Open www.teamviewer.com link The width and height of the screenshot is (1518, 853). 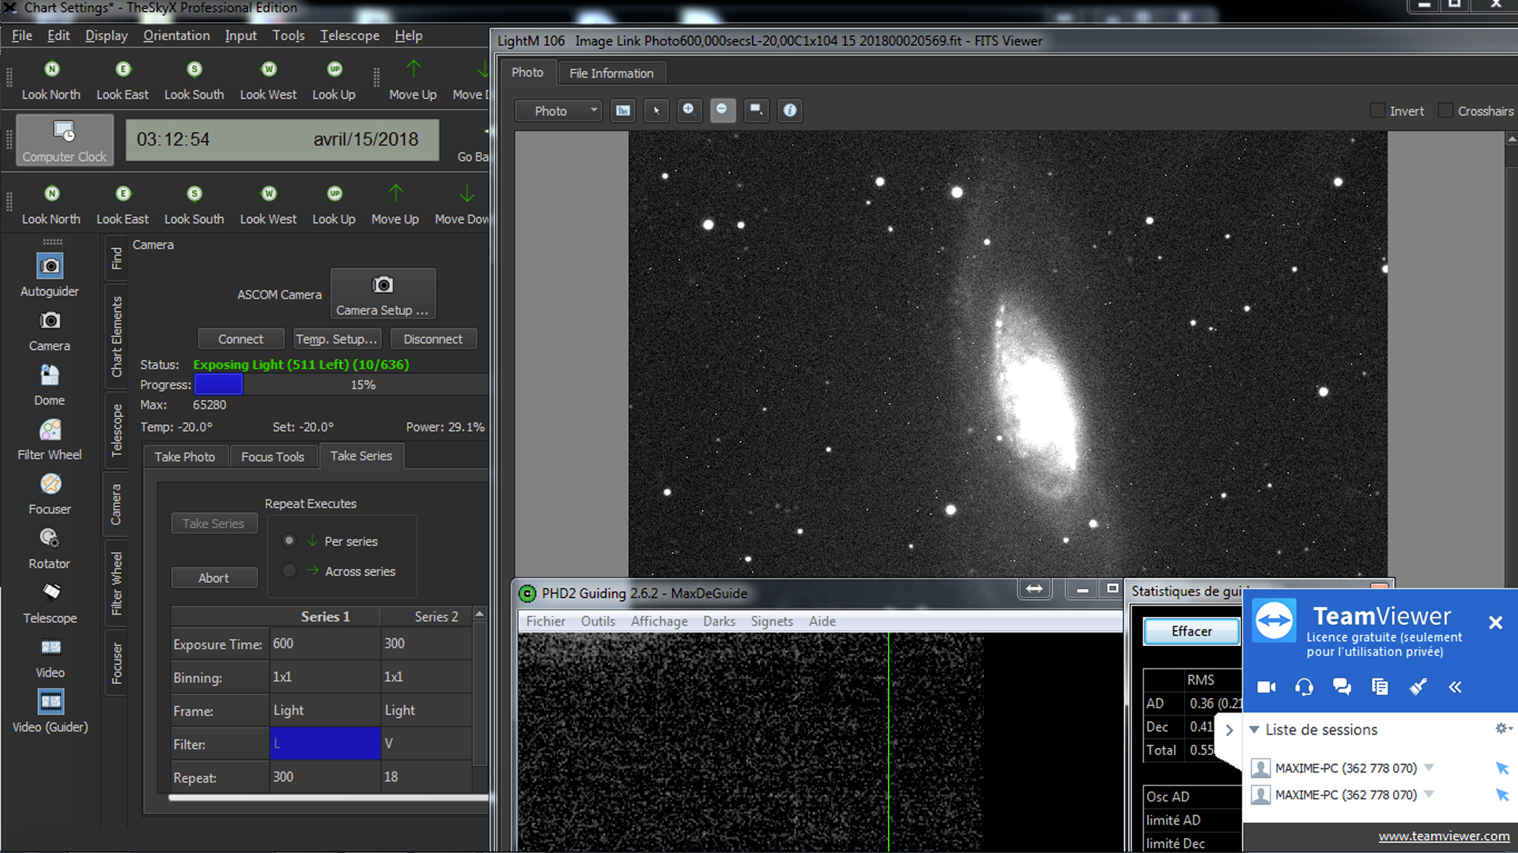(x=1444, y=836)
